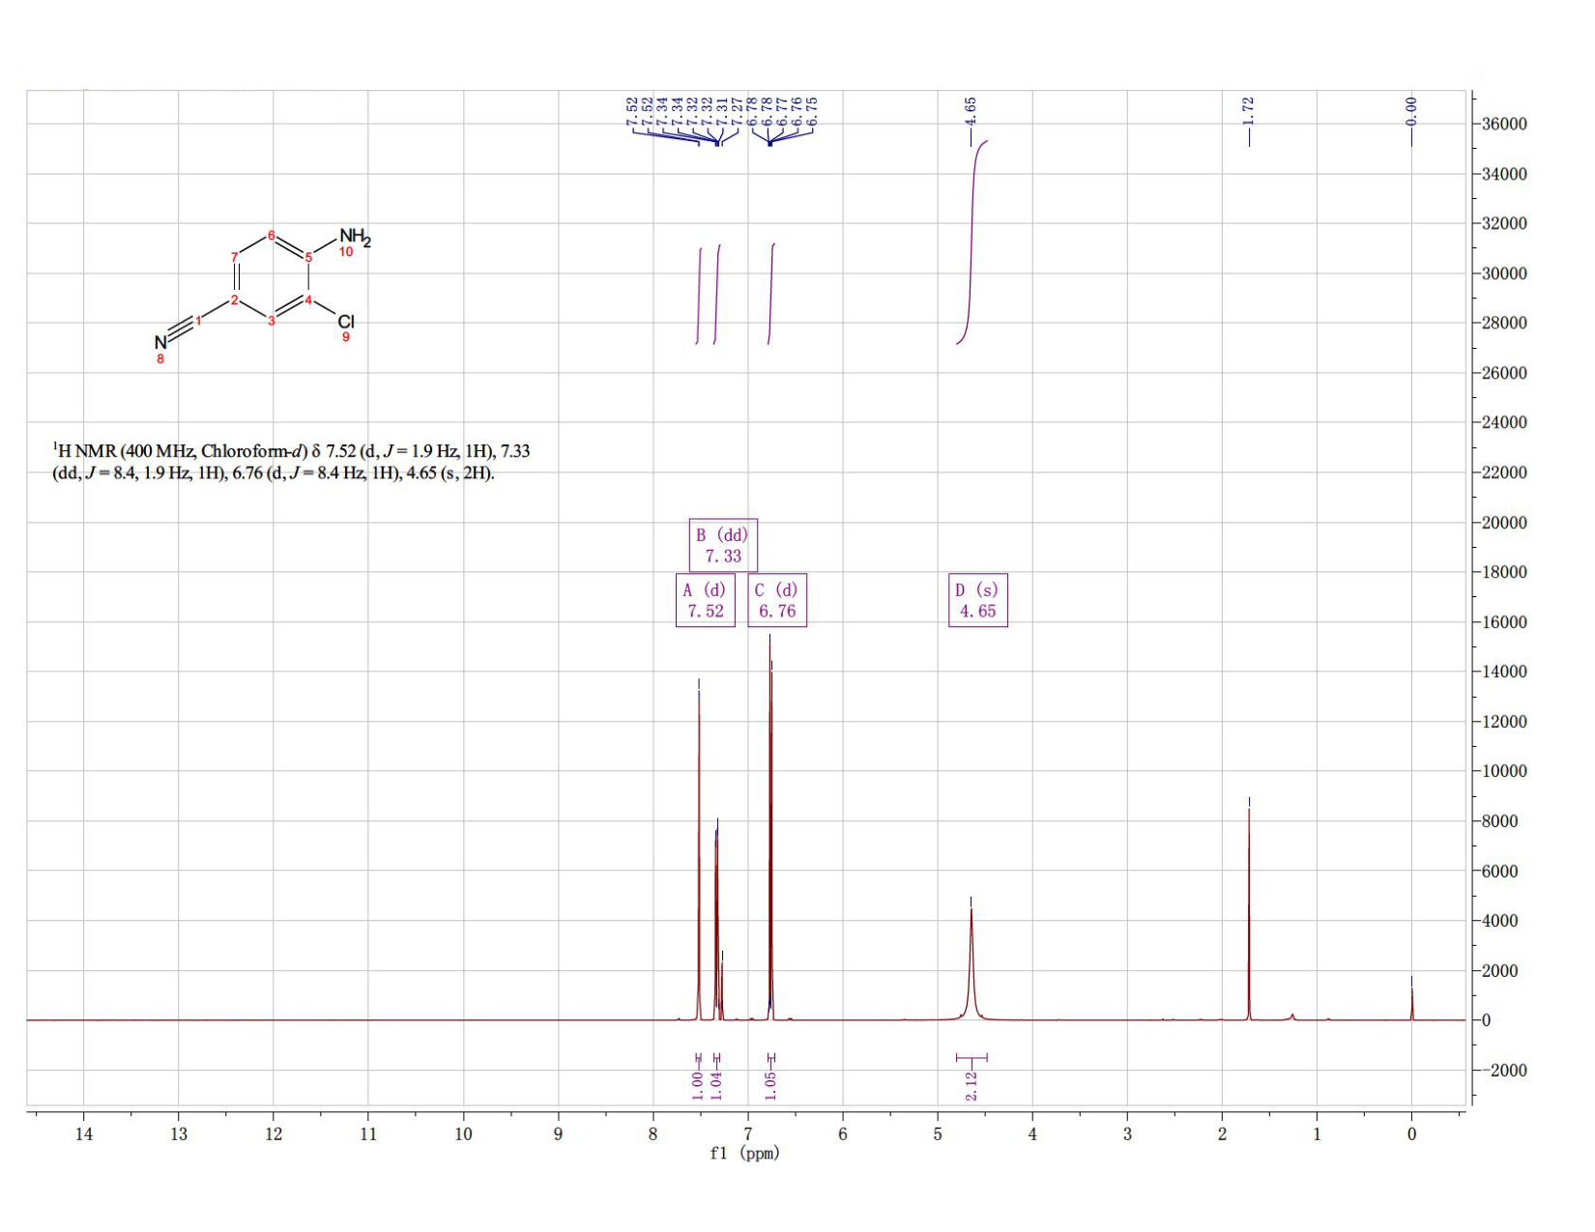Click the Cl atom in the structure
The width and height of the screenshot is (1595, 1232).
[x=346, y=322]
